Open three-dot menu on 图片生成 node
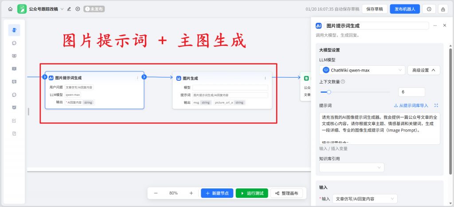 [265, 78]
